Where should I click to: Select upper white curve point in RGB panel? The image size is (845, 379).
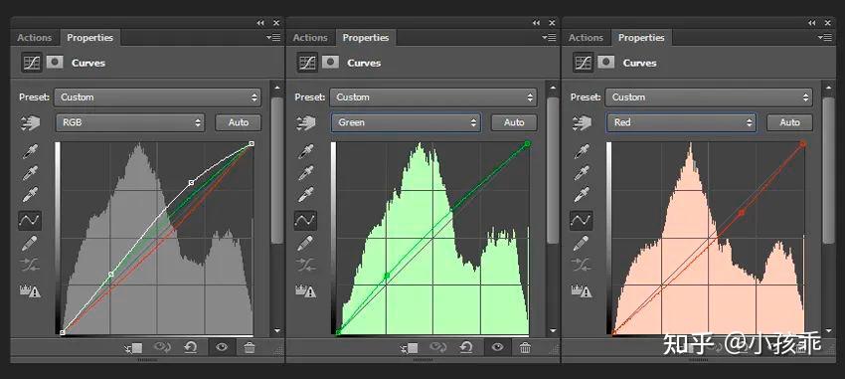(x=191, y=183)
